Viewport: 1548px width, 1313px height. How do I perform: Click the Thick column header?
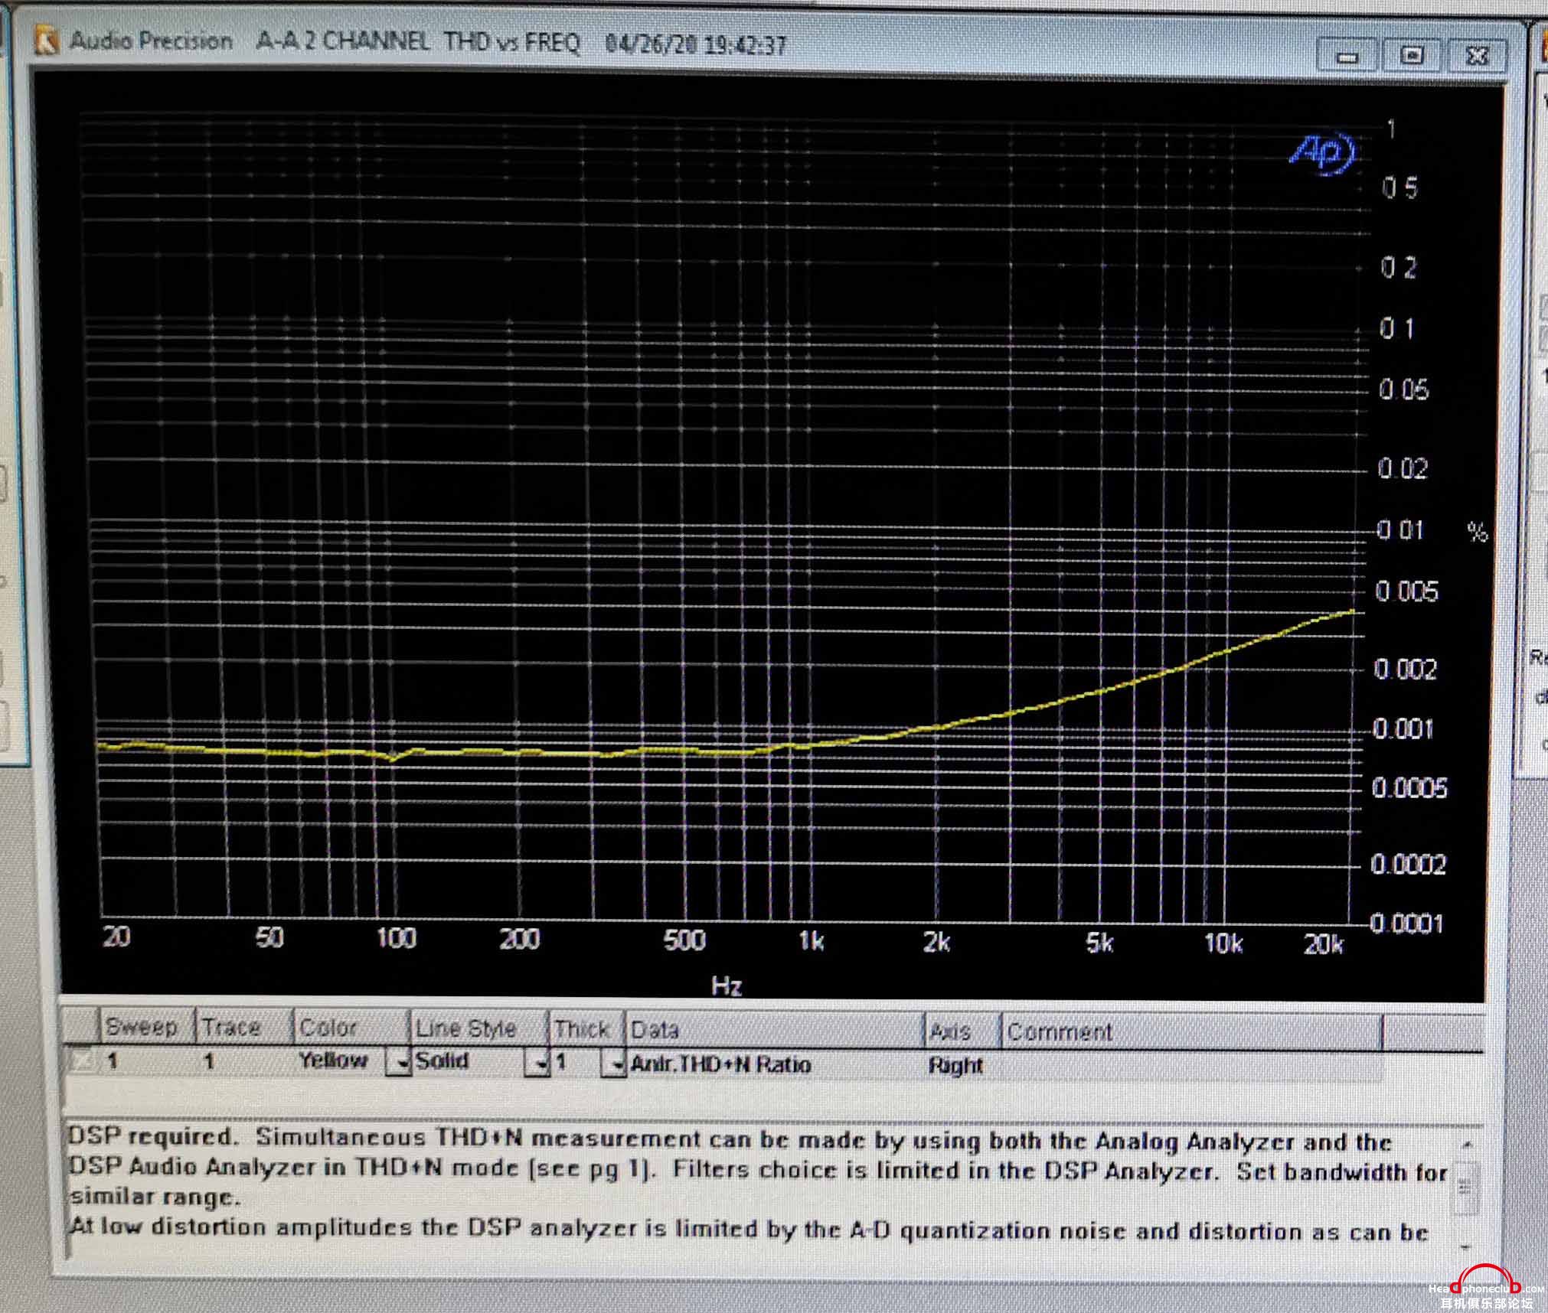point(587,1029)
